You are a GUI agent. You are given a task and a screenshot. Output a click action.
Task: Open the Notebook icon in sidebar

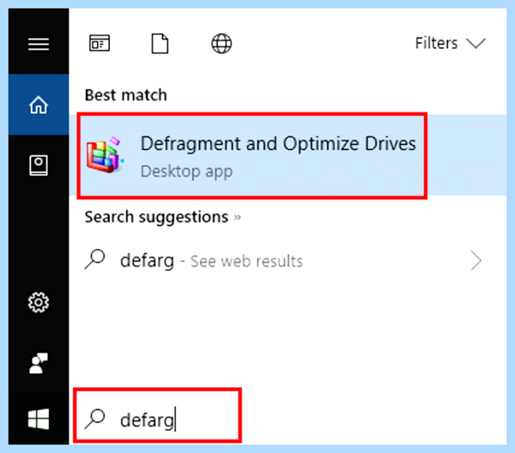pos(39,165)
